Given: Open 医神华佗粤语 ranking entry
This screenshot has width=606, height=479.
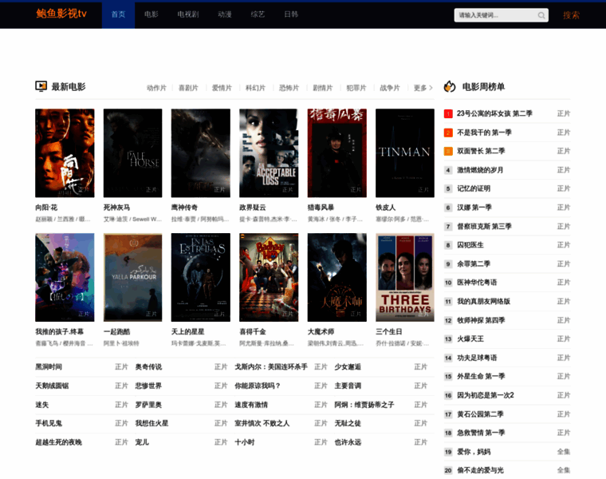Looking at the screenshot, I should click(x=477, y=283).
